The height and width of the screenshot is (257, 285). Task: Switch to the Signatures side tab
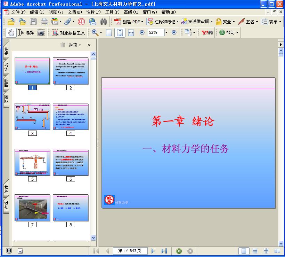coord(6,67)
